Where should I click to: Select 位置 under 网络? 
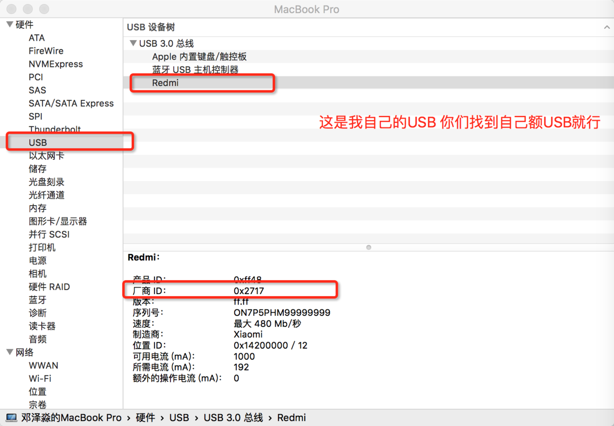point(38,392)
